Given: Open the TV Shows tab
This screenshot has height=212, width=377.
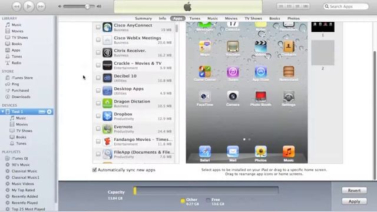Looking at the screenshot, I should tap(253, 18).
